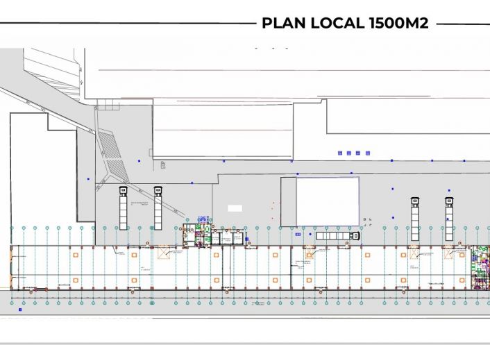This screenshot has height=345, width=490.
Task: Select the second truck from the left
Action: click(158, 205)
